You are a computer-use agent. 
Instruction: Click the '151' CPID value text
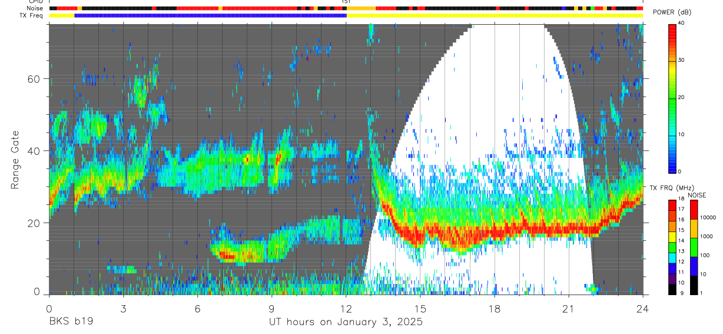click(x=346, y=2)
